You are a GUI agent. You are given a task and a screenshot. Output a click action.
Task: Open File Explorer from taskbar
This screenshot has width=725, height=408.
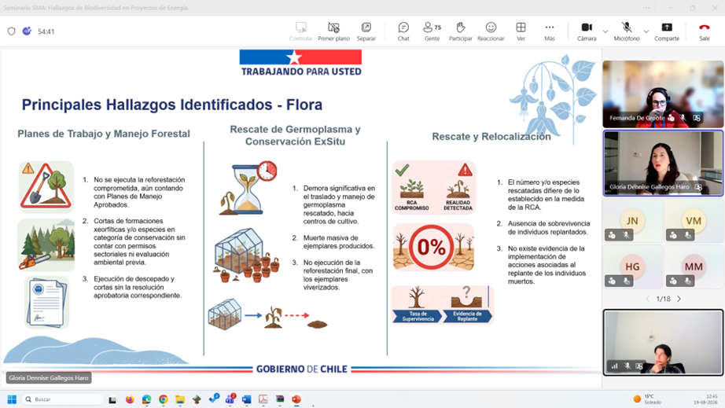(180, 399)
